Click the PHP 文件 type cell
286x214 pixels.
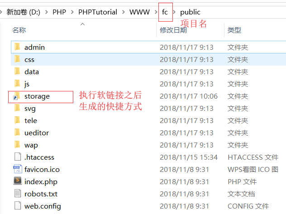(242, 182)
